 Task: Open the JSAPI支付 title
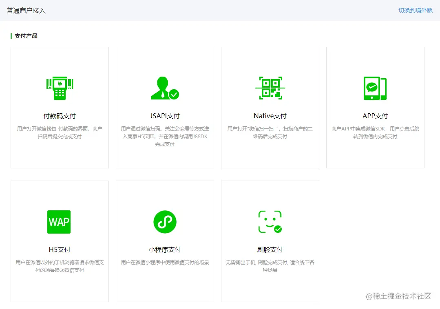tap(165, 116)
